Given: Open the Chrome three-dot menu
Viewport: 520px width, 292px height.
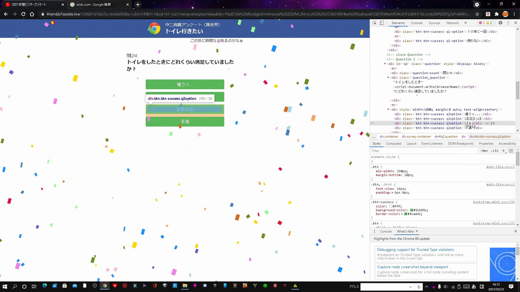Looking at the screenshot, I should point(515,14).
